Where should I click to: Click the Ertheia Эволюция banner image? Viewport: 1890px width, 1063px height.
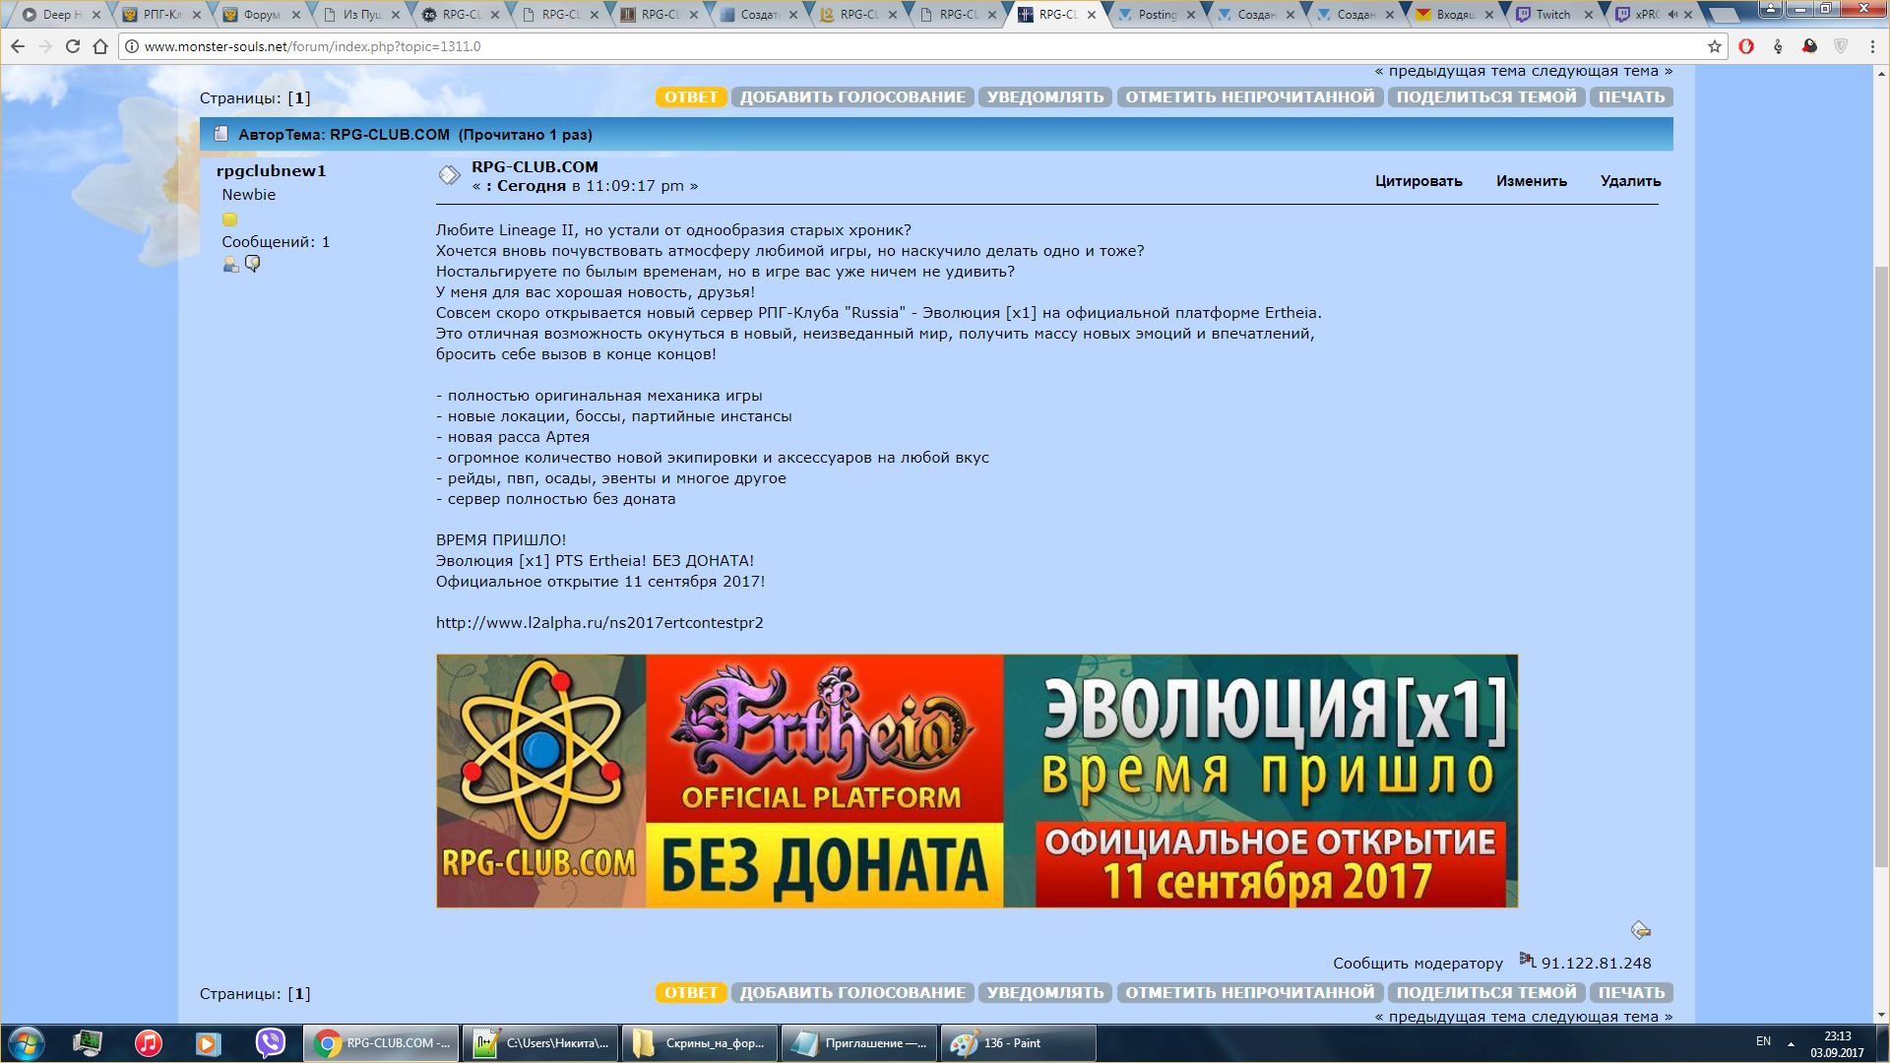976,781
